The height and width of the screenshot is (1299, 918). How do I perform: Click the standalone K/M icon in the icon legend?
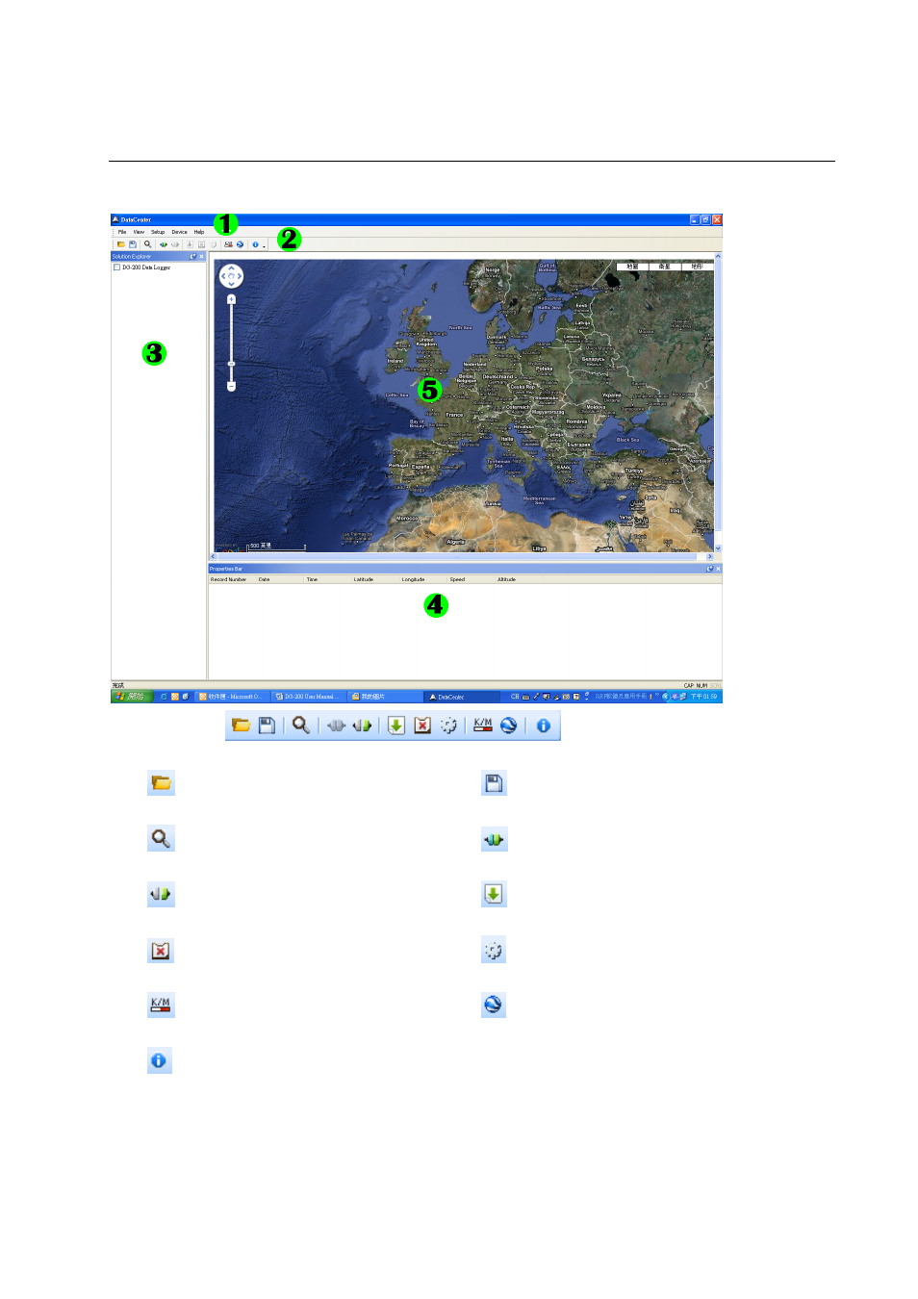click(x=161, y=1005)
